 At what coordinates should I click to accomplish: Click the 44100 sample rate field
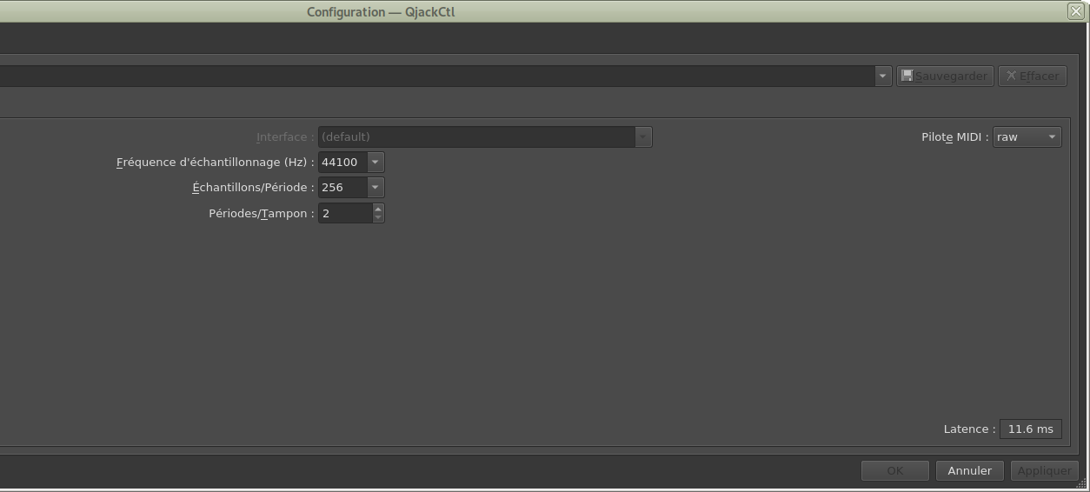[343, 163]
